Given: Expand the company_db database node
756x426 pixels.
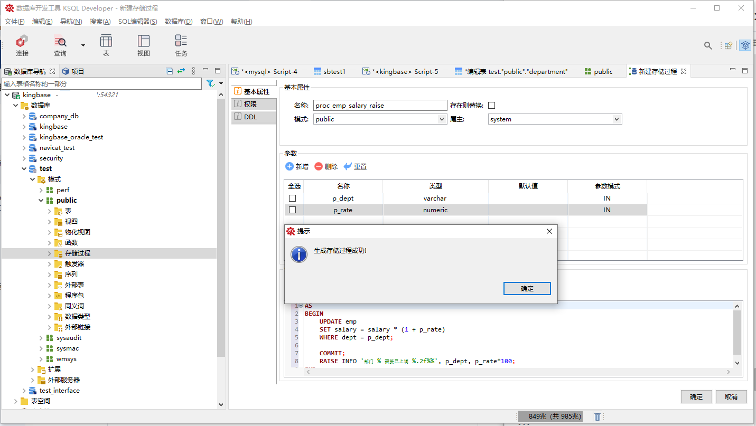Looking at the screenshot, I should pyautogui.click(x=24, y=116).
